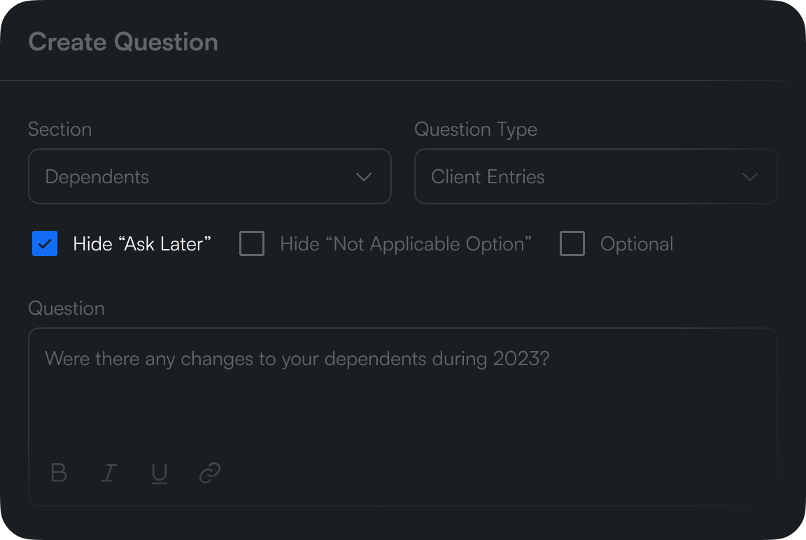
Task: Open the Question Type dropdown showing Client Entries
Action: 595,176
